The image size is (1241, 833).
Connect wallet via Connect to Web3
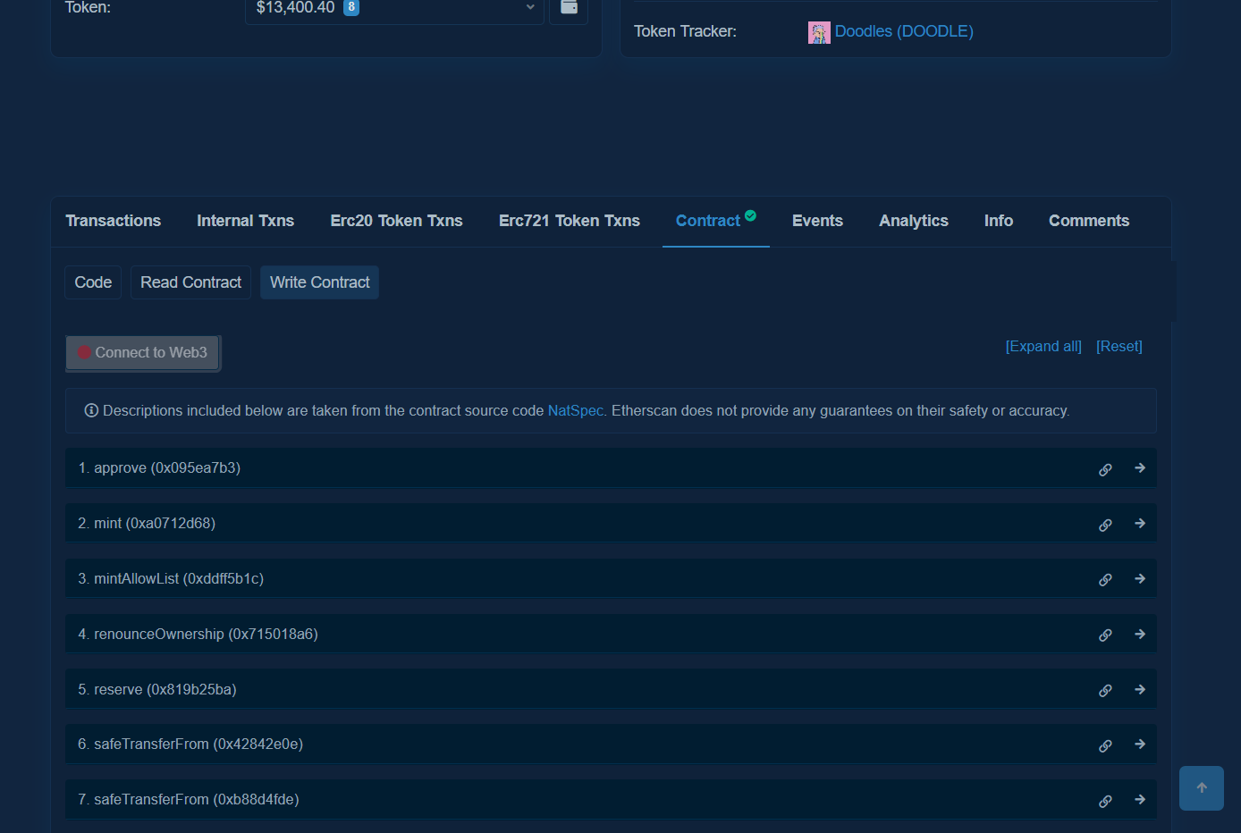pos(143,353)
